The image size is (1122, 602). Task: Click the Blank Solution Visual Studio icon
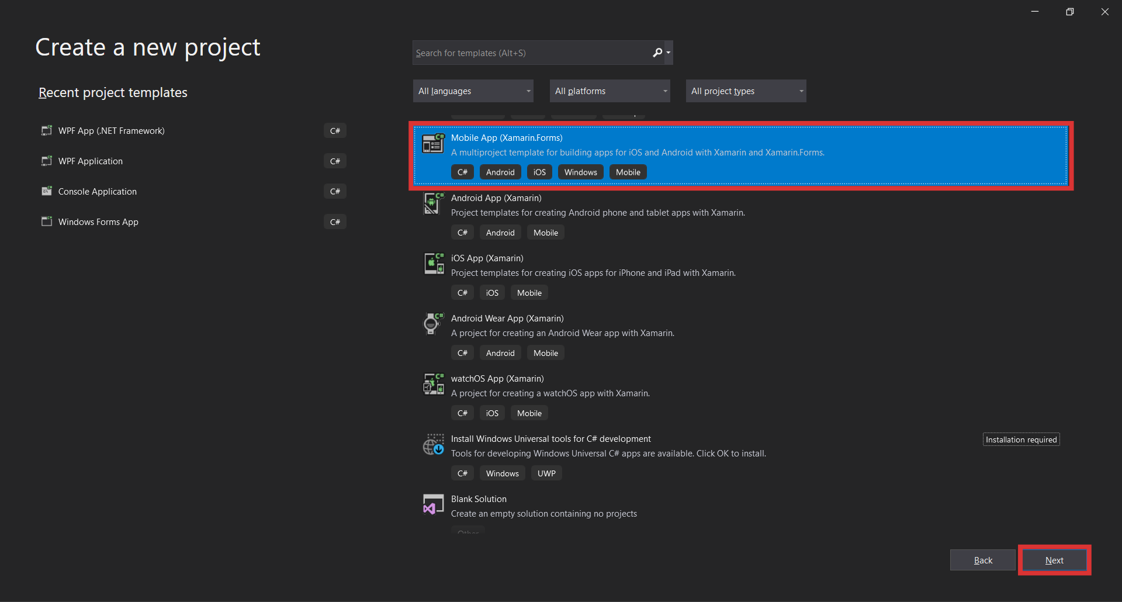pyautogui.click(x=433, y=504)
